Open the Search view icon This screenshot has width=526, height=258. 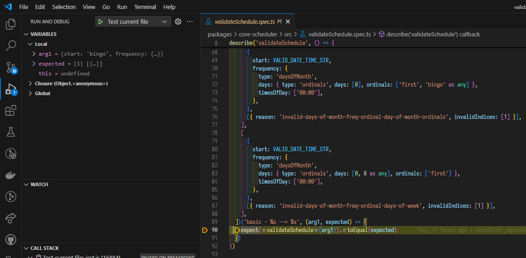click(11, 45)
